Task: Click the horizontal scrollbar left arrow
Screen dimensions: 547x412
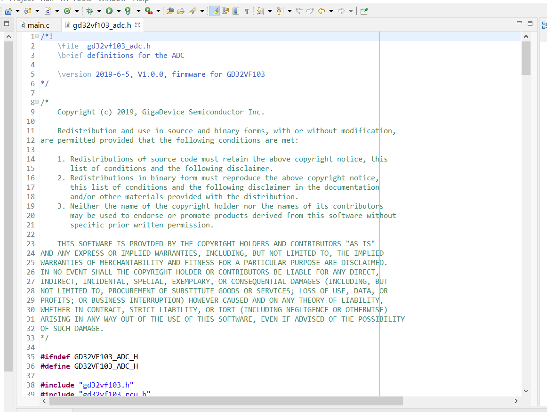Action: (x=44, y=401)
